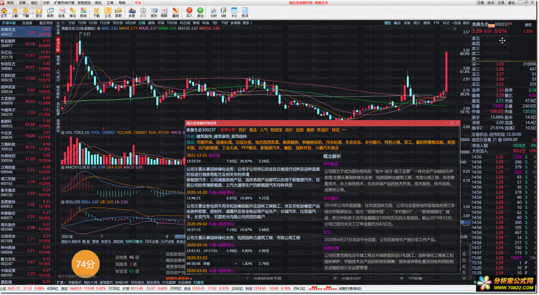Expand the MACD(12,26,9) indicator settings circle

(x=63, y=167)
